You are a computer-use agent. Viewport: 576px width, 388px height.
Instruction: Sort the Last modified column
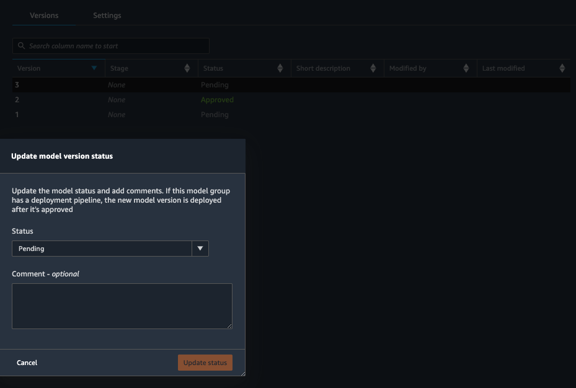click(x=562, y=68)
